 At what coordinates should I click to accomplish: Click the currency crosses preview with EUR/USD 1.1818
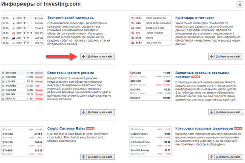click(151, 86)
